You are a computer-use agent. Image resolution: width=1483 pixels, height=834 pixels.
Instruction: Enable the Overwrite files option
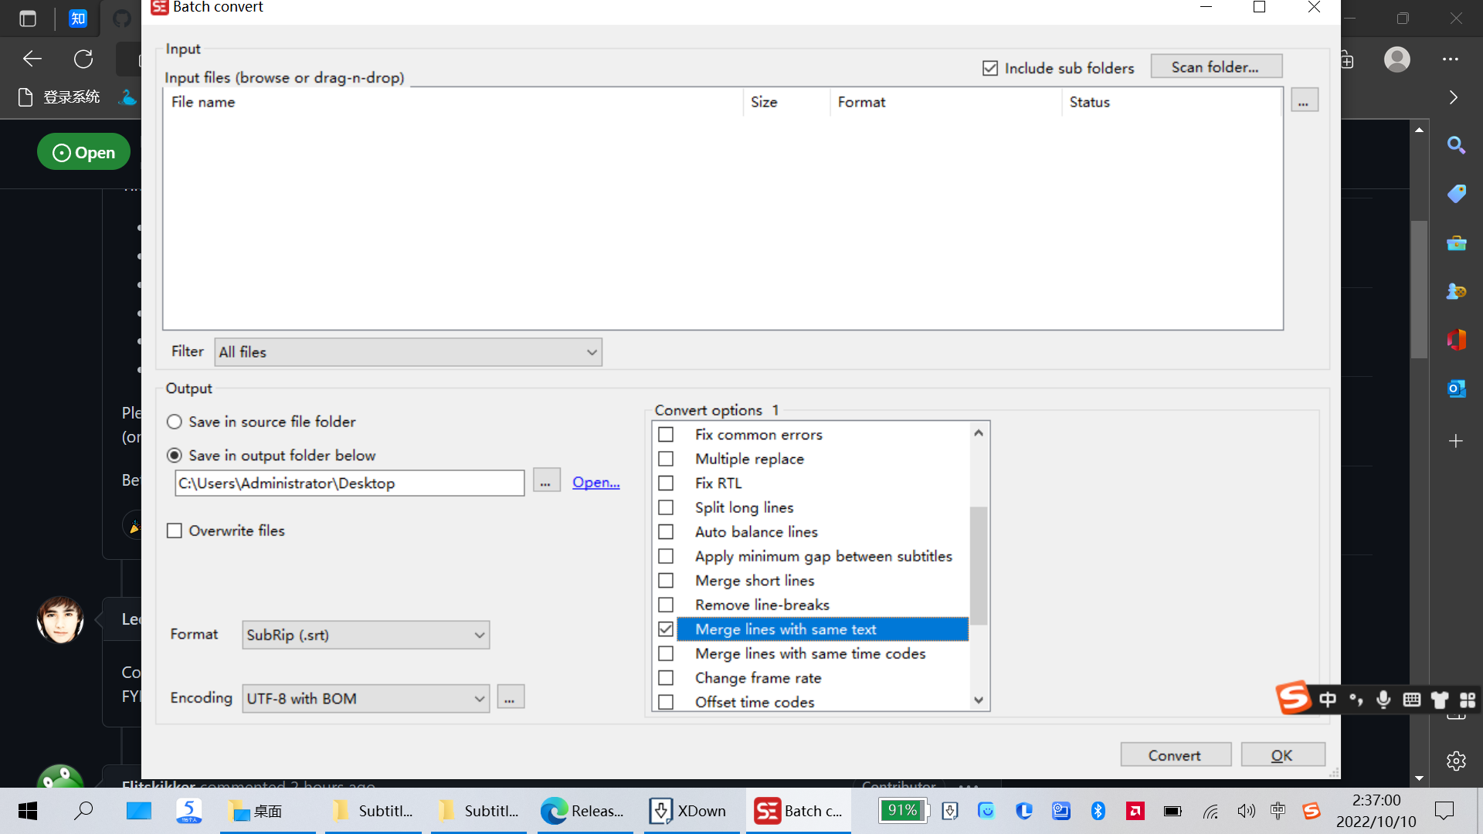[174, 531]
